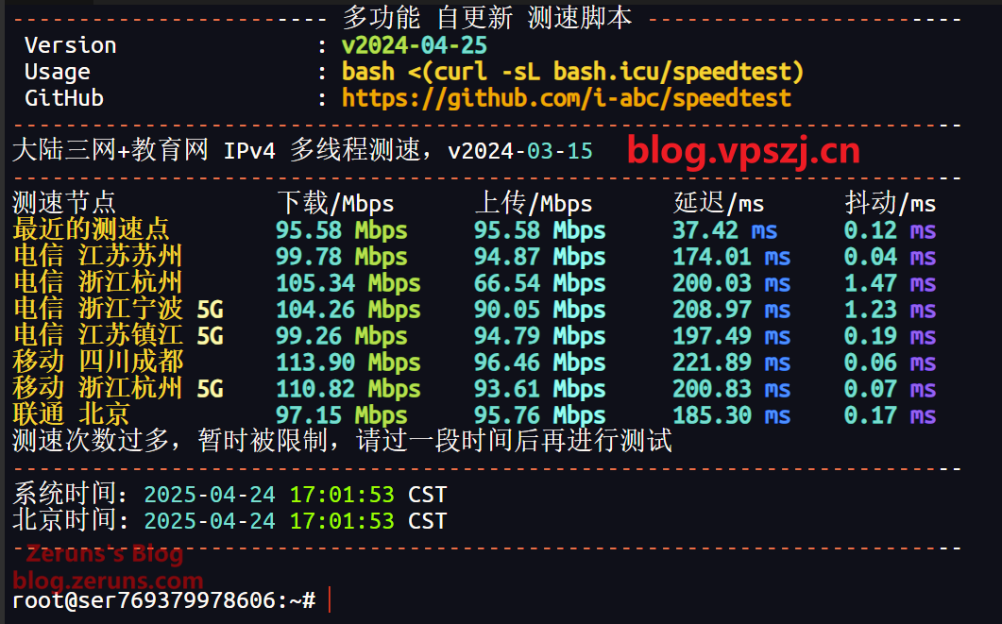This screenshot has height=624, width=1002.
Task: Click the 延迟/ms column header
Action: point(718,203)
